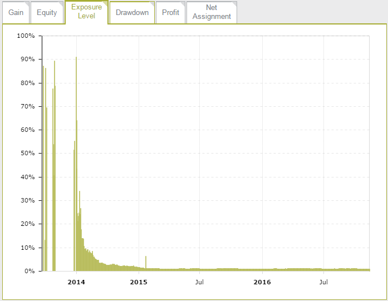The width and height of the screenshot is (388, 301).
Task: Click the tallest exposure spike near 2014
Action: click(x=76, y=163)
